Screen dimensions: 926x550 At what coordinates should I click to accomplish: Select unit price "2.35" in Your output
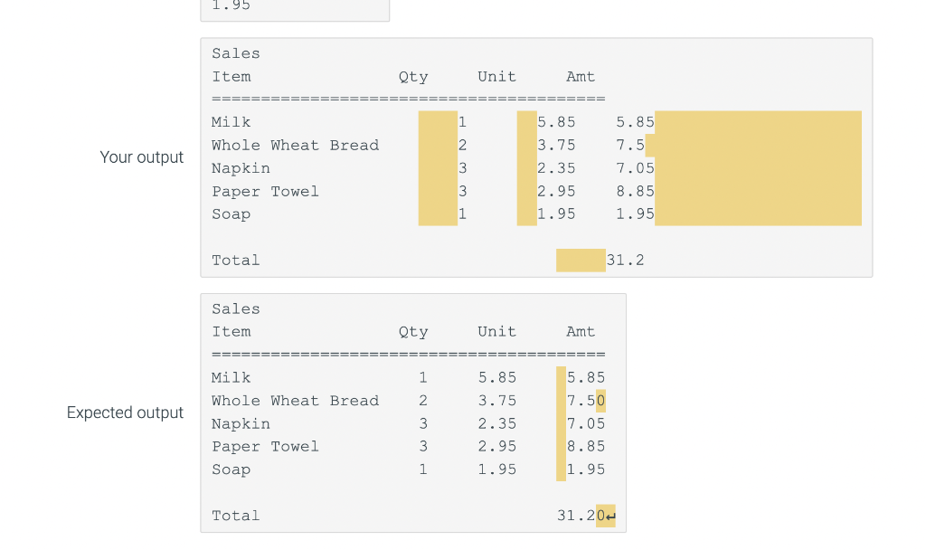(556, 168)
